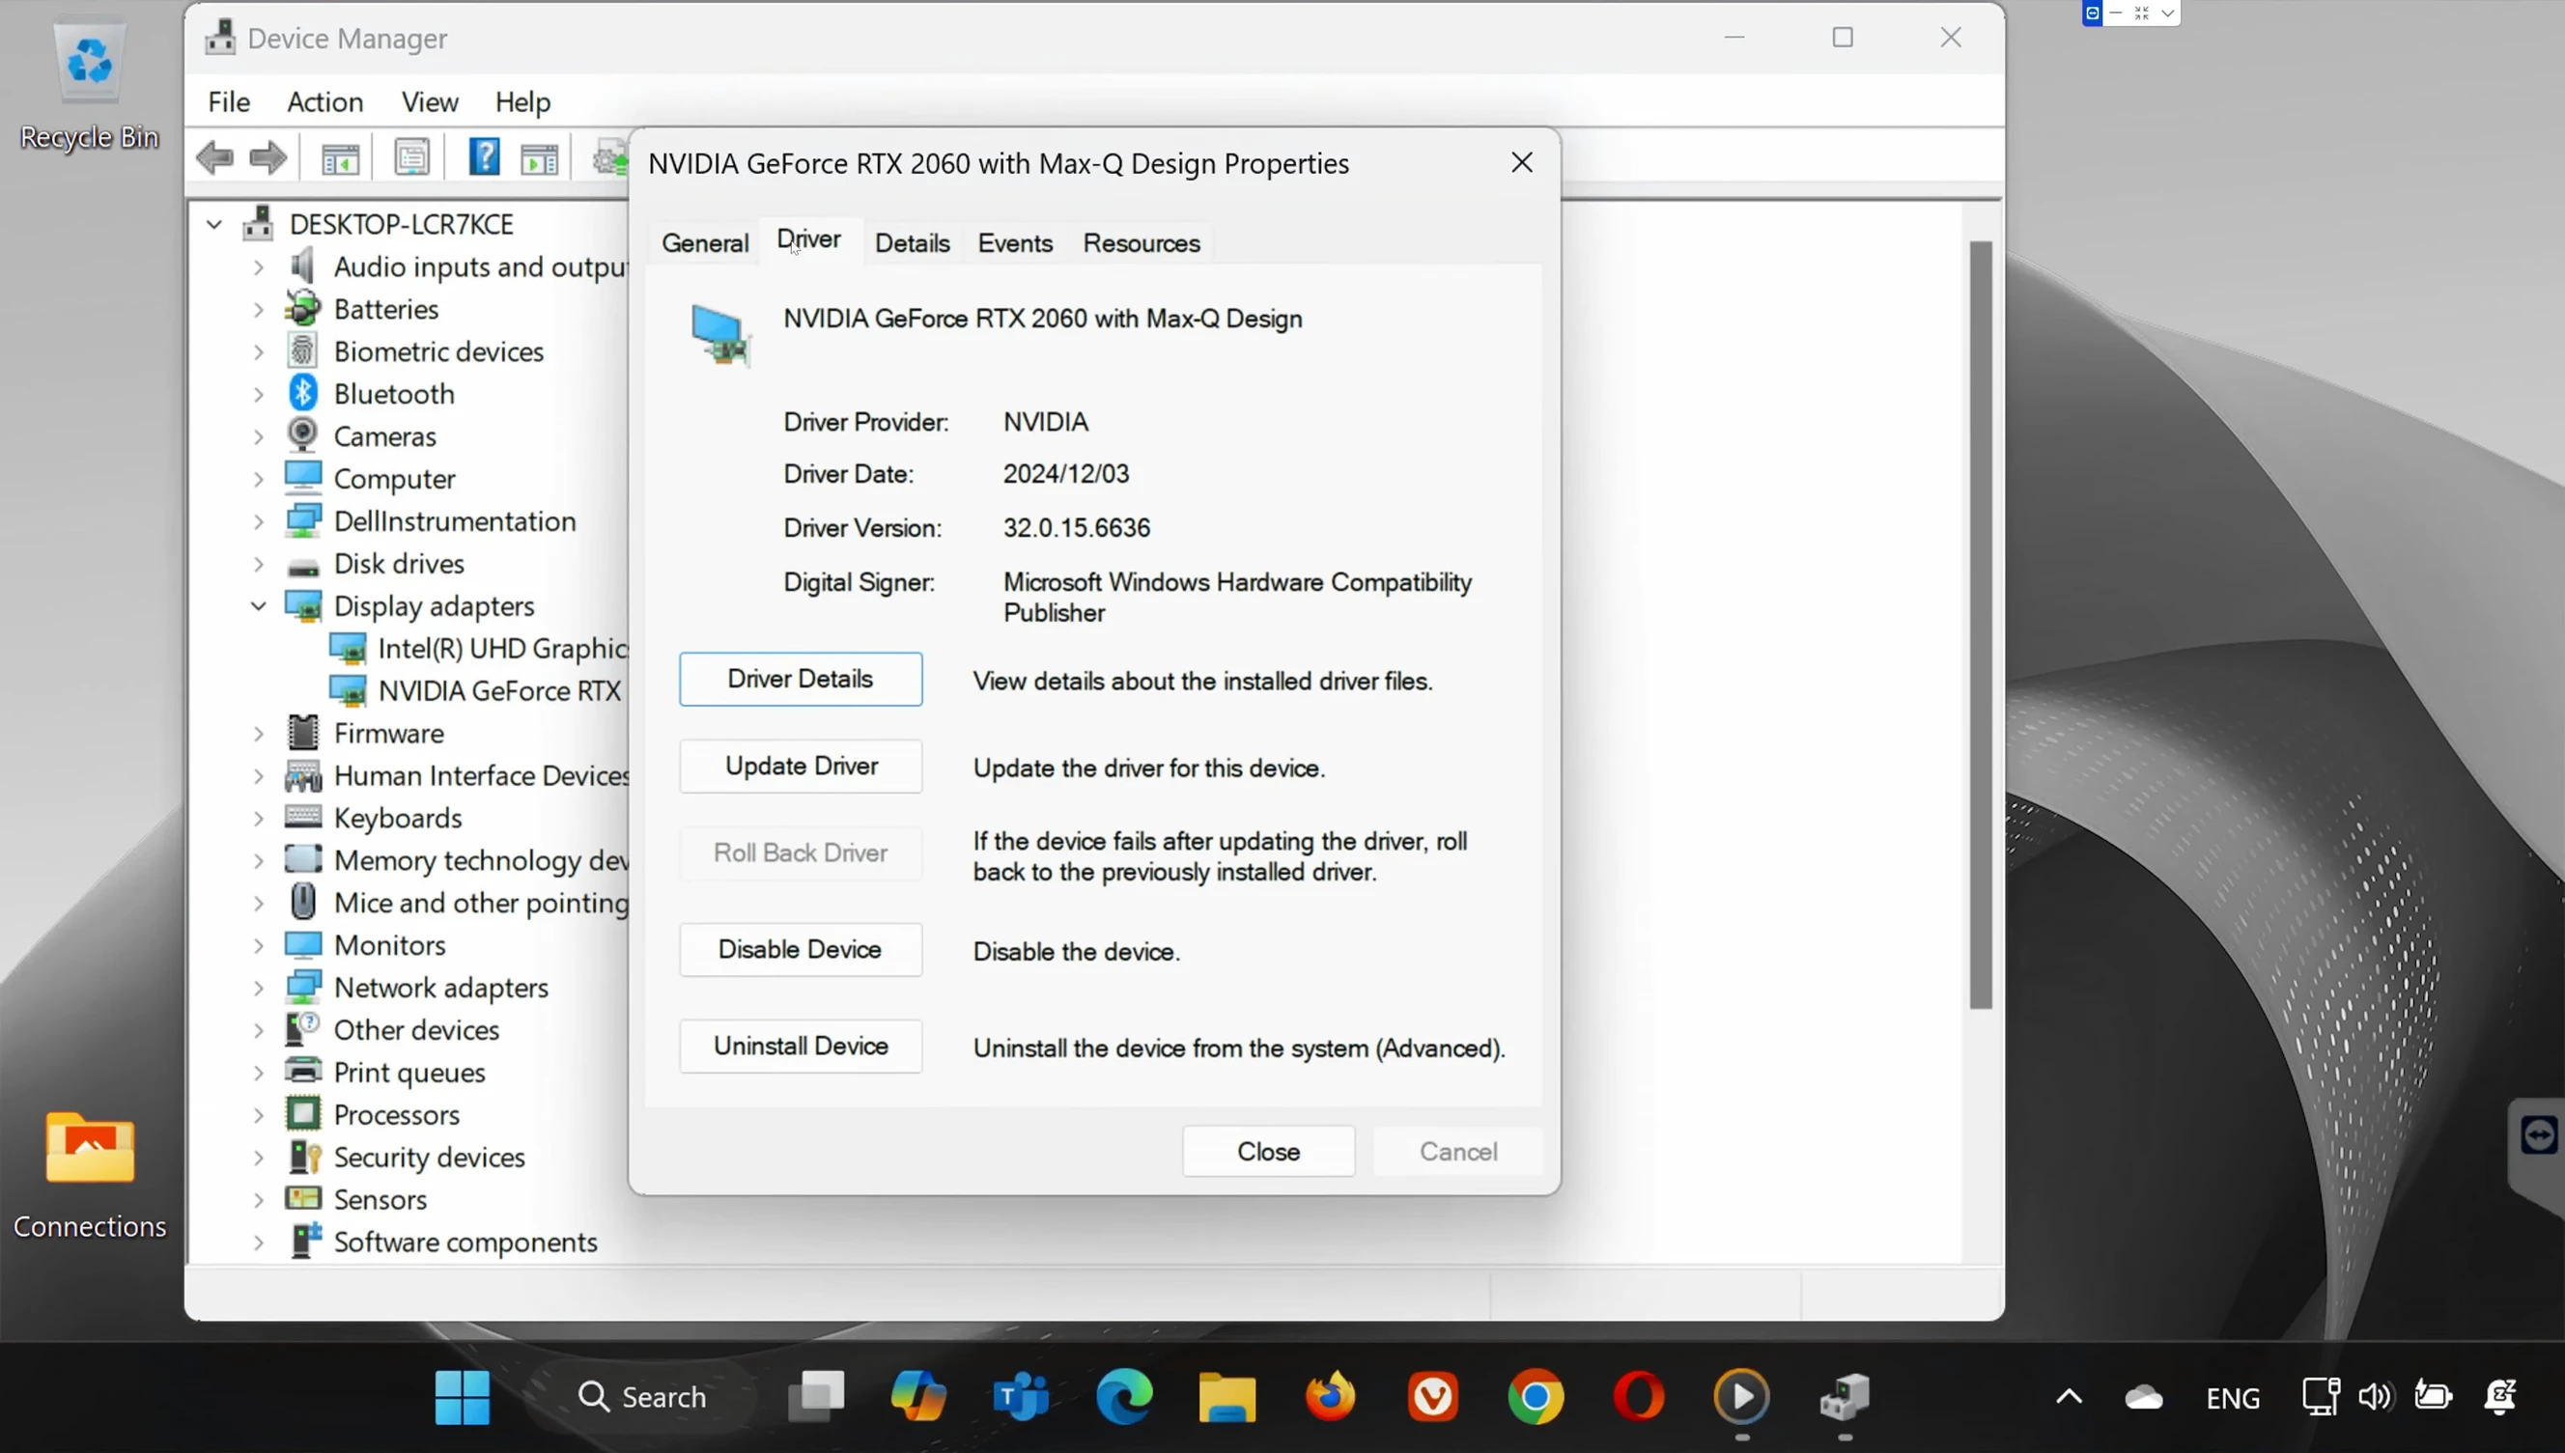Click the Show/Hide Console Tree toolbar icon
This screenshot has width=2565, height=1453.
pyautogui.click(x=339, y=157)
